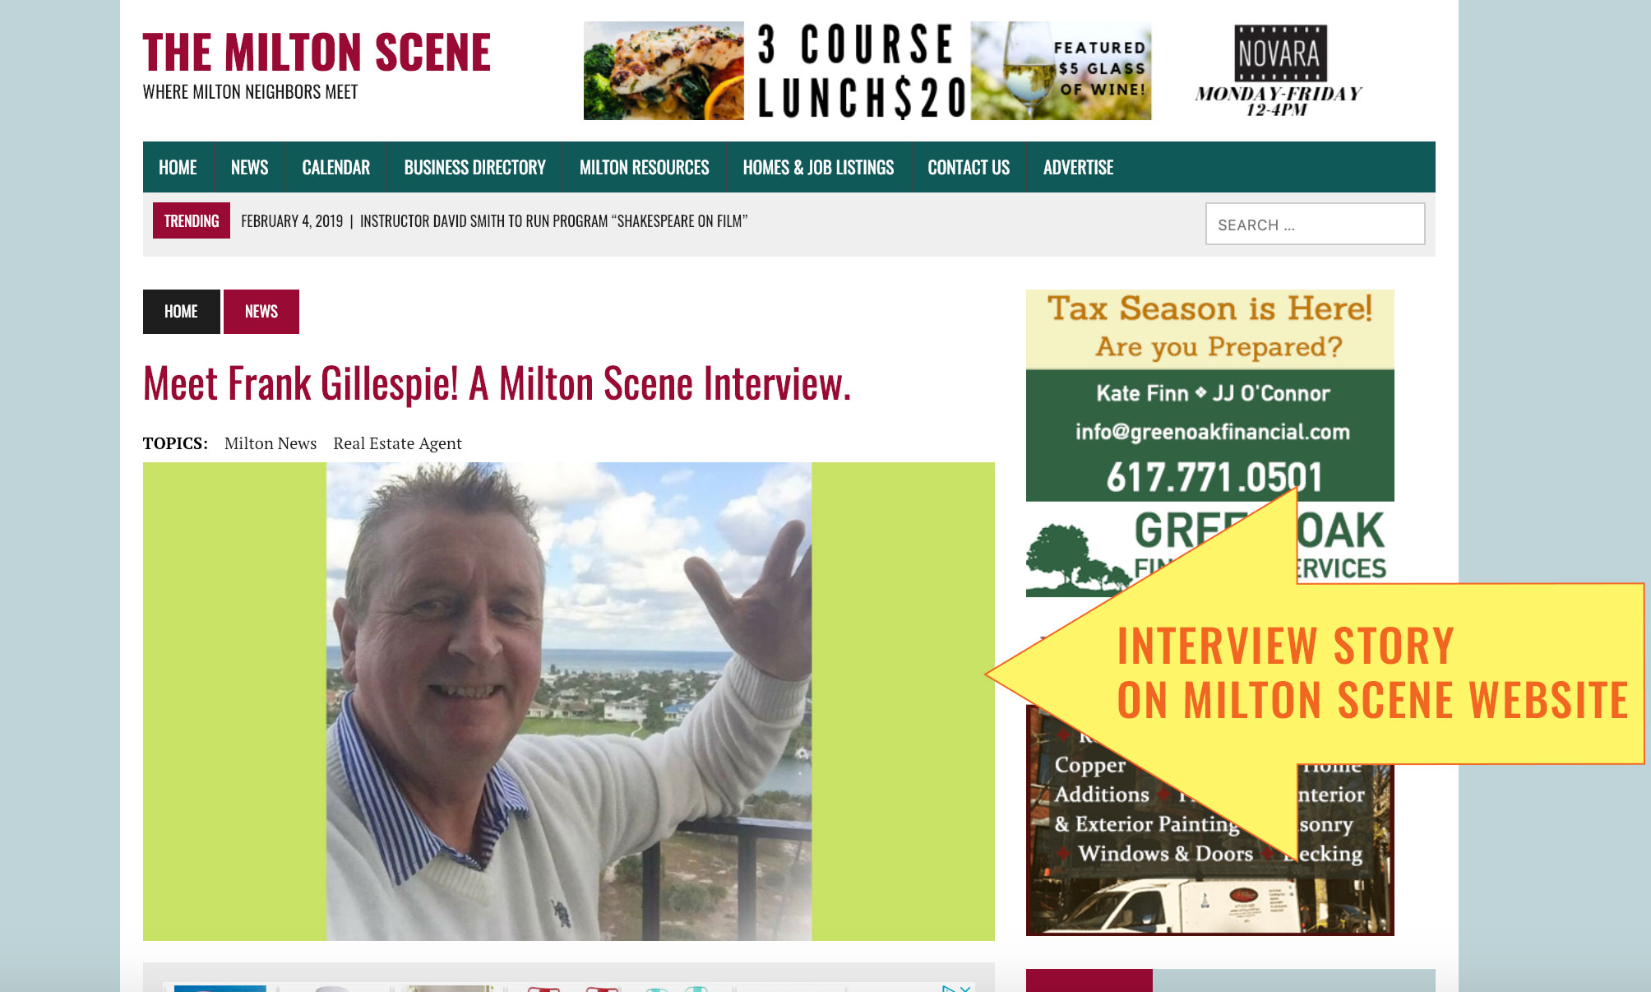This screenshot has width=1651, height=992.
Task: Open the Business Directory menu
Action: [474, 167]
